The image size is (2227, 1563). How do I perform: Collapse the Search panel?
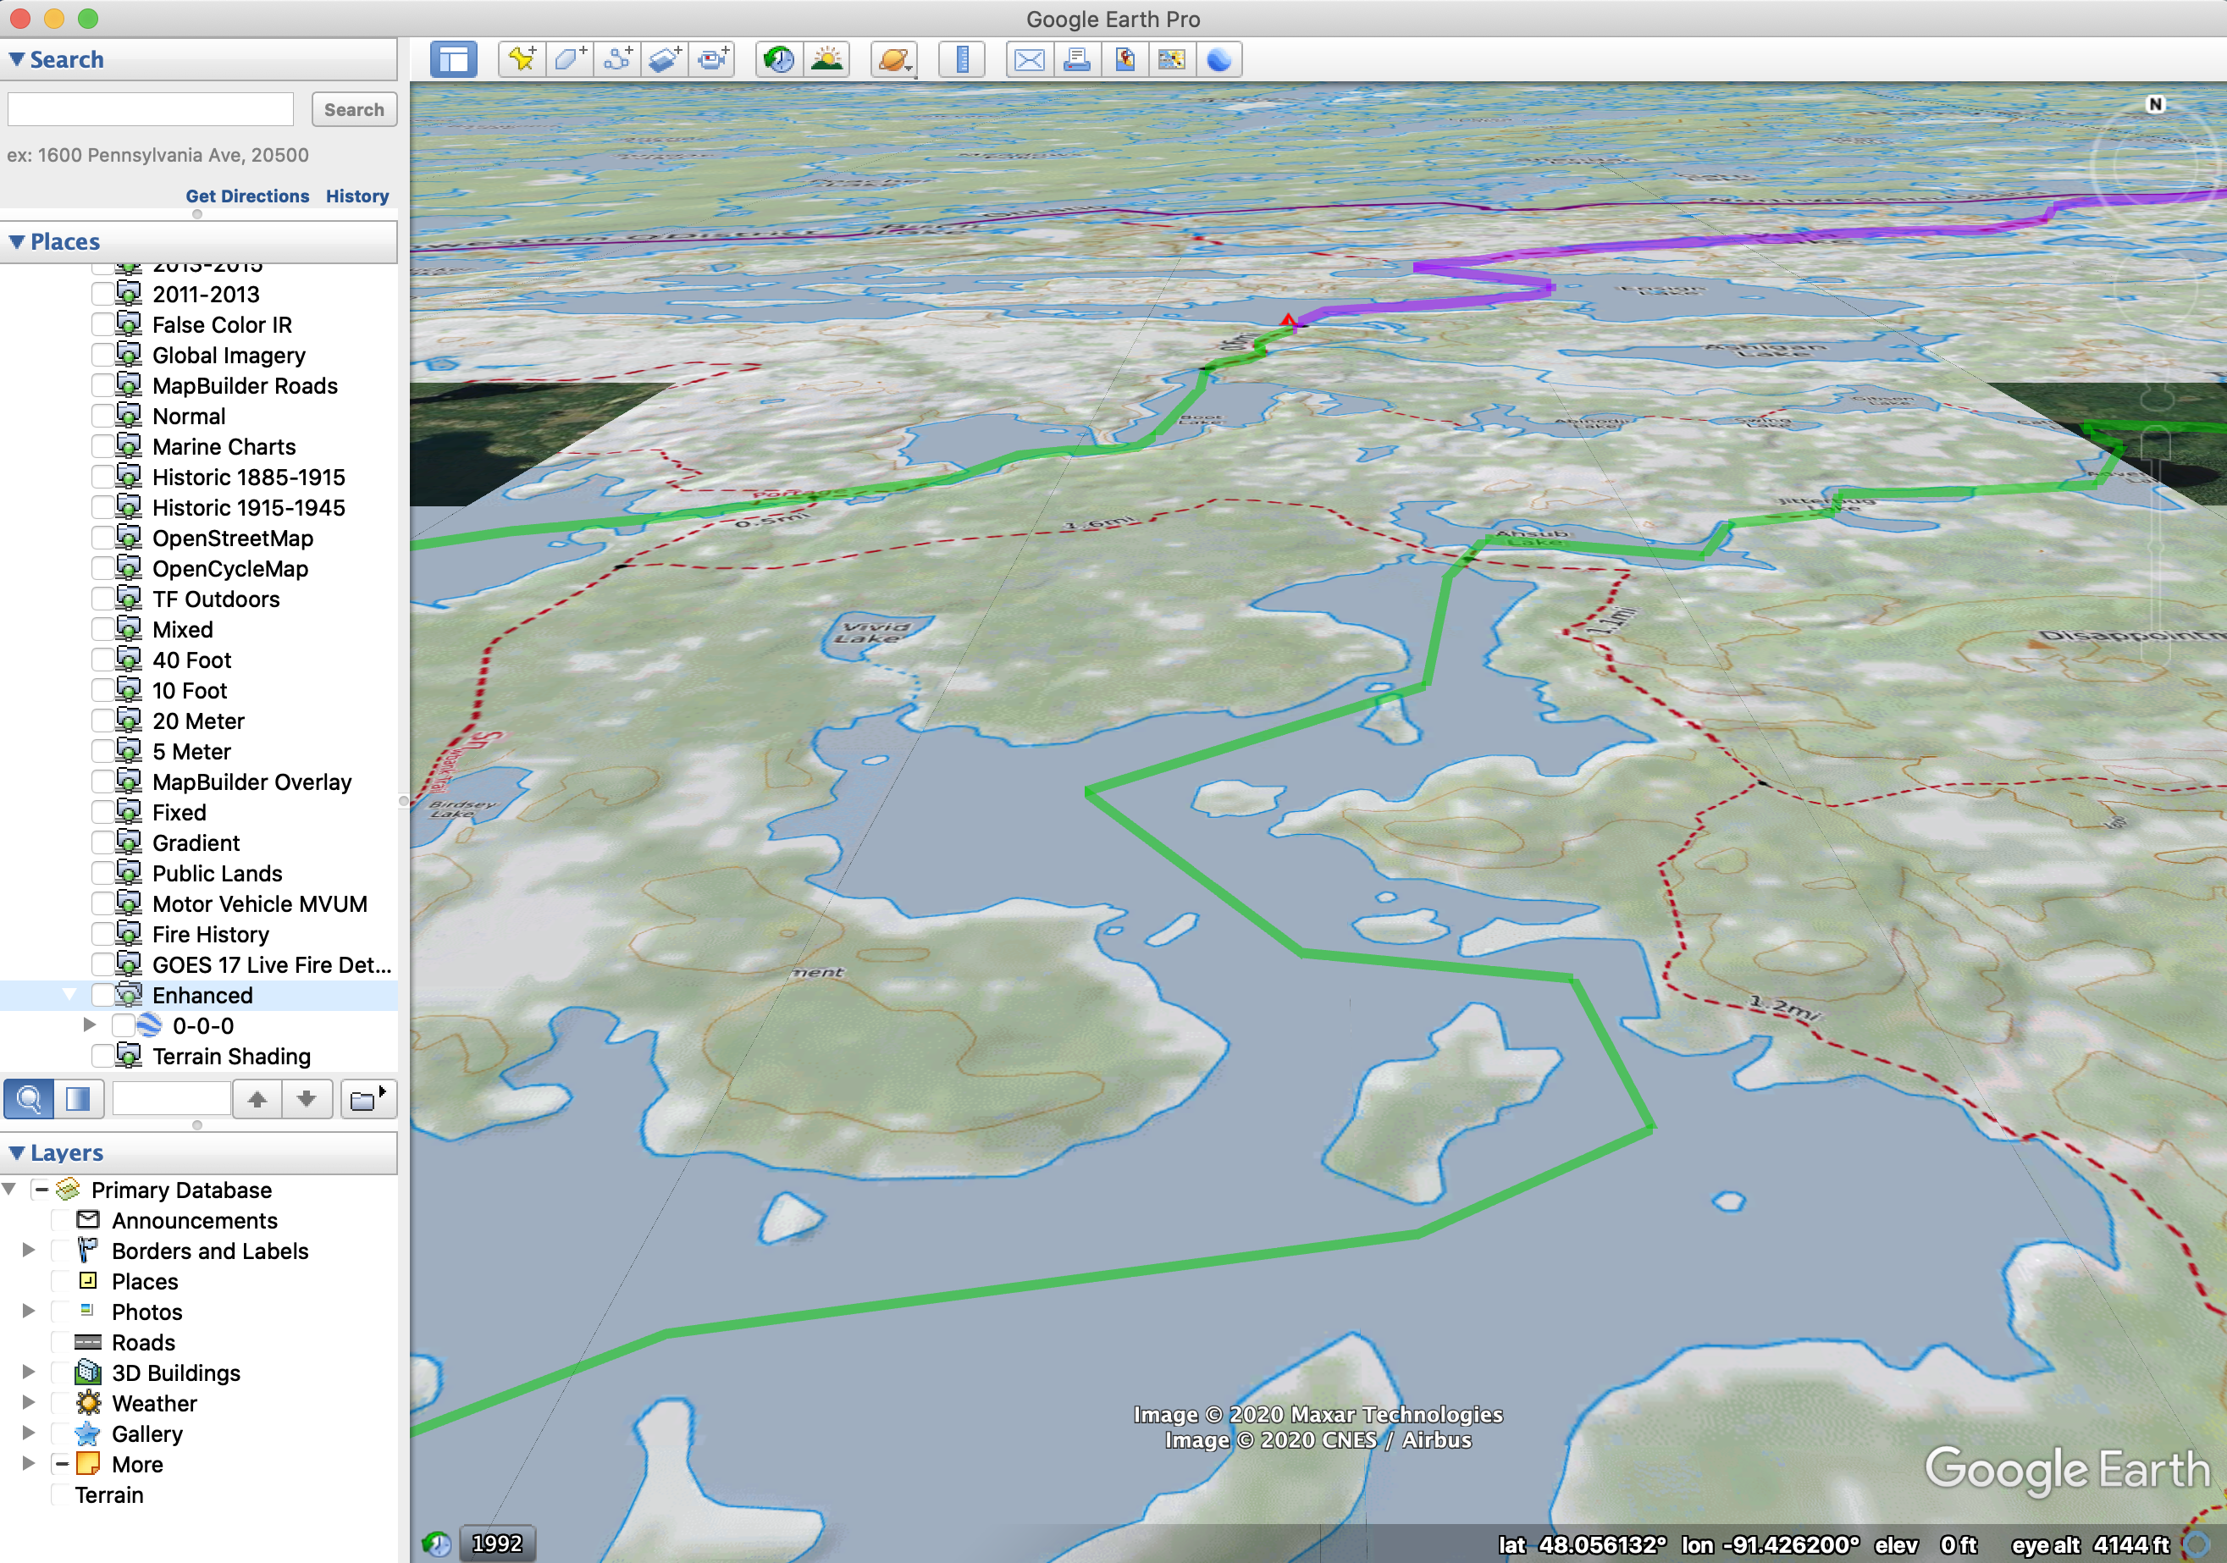pos(16,59)
